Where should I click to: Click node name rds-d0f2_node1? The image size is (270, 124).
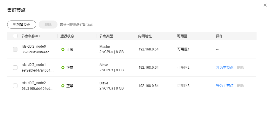34,65
